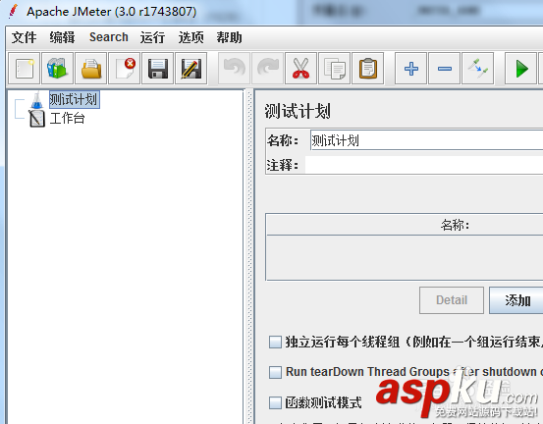Image resolution: width=543 pixels, height=424 pixels.
Task: Click the Open file folder icon
Action: click(x=90, y=69)
